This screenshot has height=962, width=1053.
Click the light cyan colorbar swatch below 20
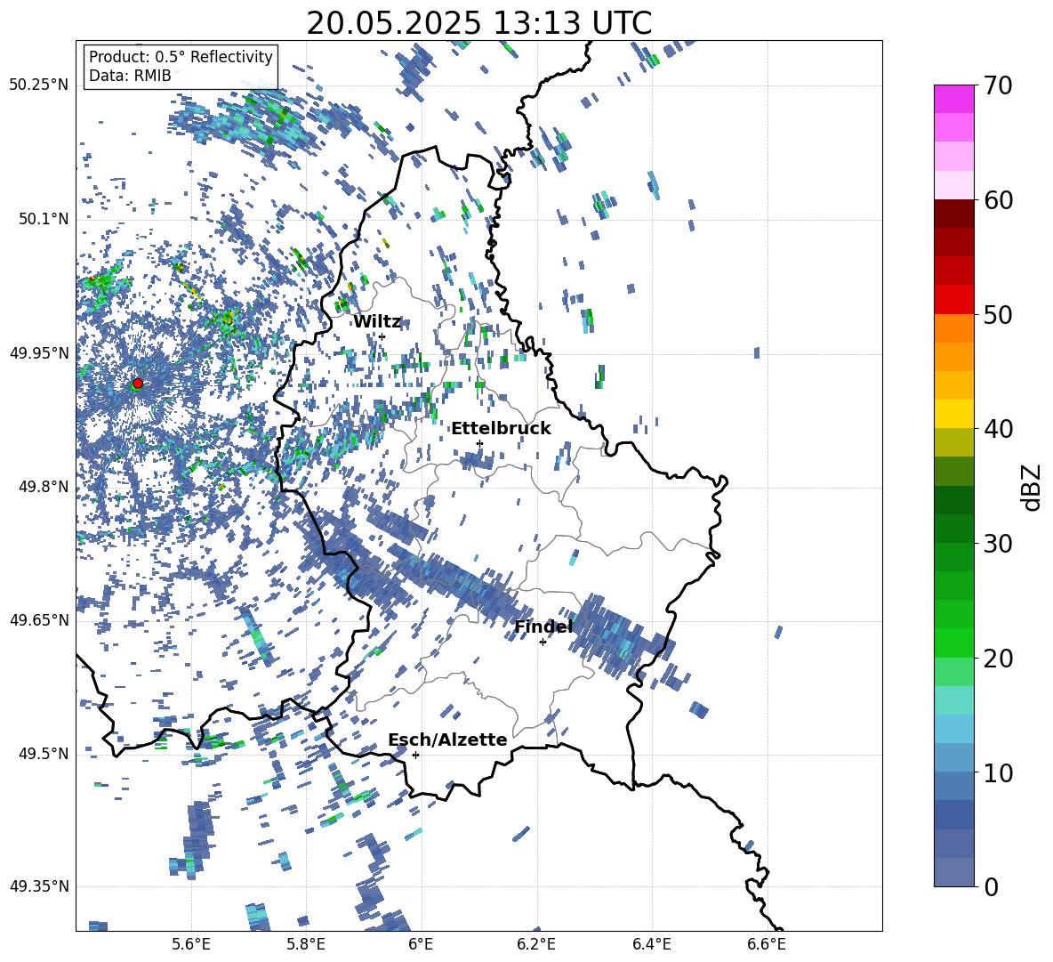(x=953, y=700)
